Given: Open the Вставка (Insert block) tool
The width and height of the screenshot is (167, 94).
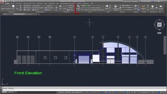Looking at the screenshot, I should [107, 7].
